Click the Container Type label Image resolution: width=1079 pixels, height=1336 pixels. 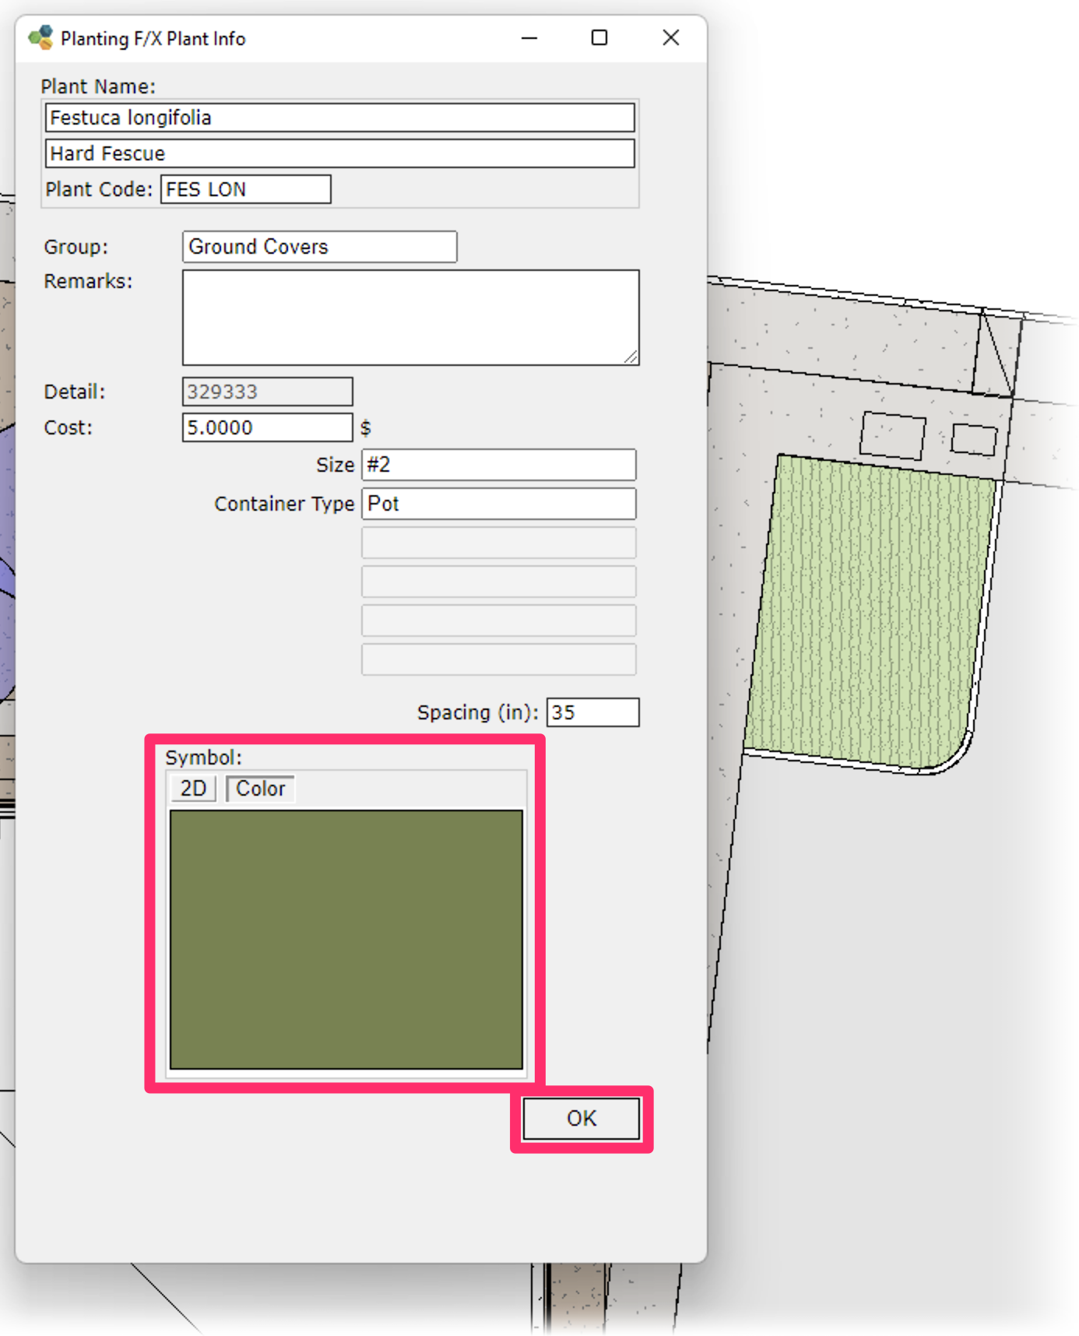[x=284, y=504]
